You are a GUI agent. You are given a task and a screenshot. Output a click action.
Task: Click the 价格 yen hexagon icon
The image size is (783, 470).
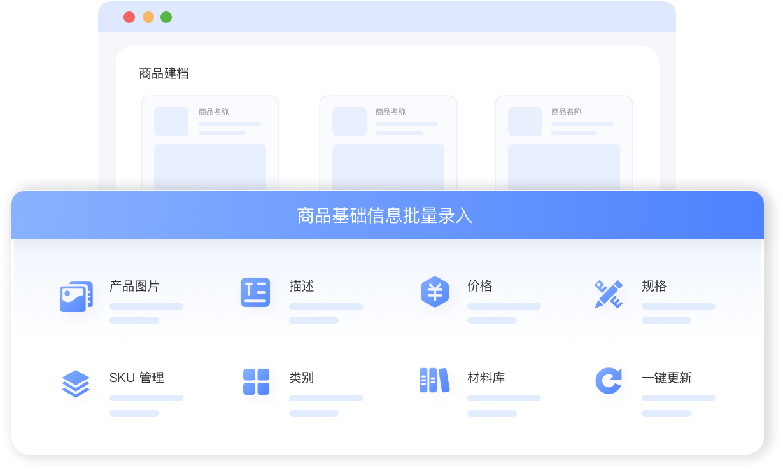[435, 292]
